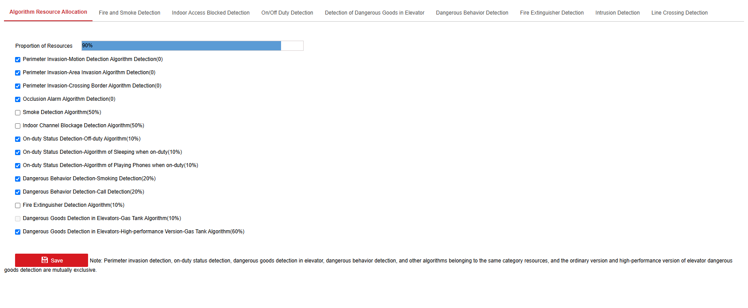Uncheck Perimeter Invasion-Crossing Border Algorithm Detection
748x308 pixels.
[18, 86]
